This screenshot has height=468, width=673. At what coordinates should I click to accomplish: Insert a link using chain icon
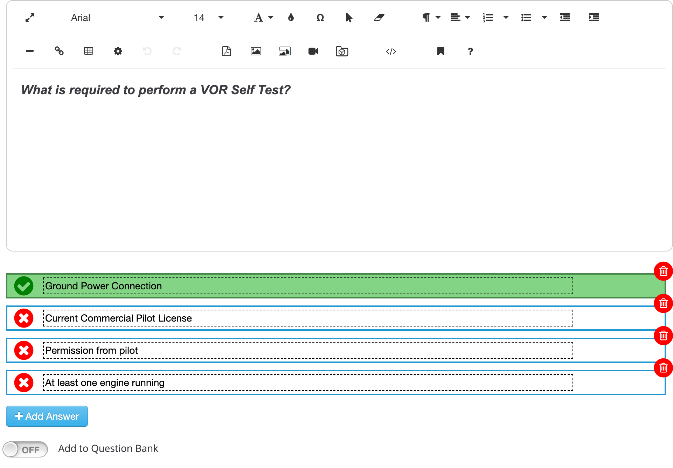click(59, 51)
